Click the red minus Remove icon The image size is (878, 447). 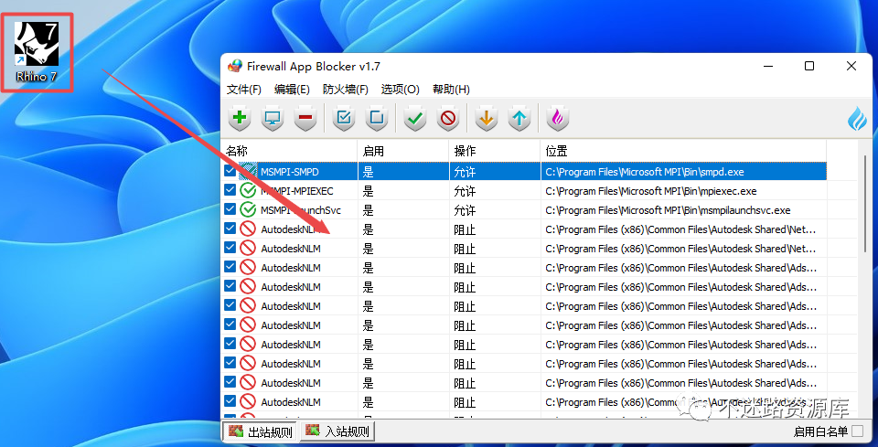pos(305,118)
